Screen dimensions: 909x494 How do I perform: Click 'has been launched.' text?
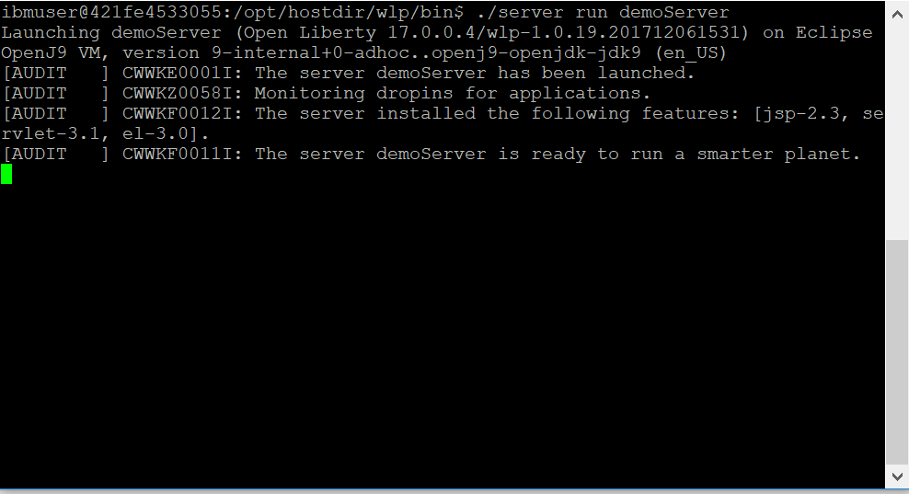(x=596, y=73)
